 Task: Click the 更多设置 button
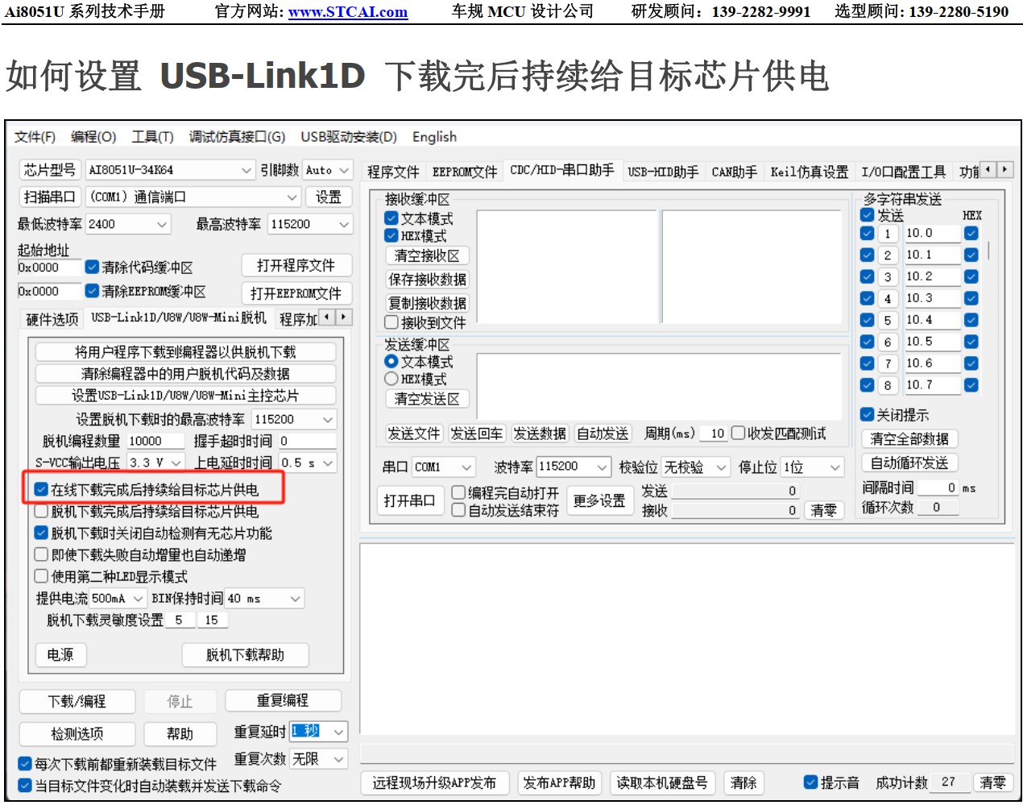[599, 500]
